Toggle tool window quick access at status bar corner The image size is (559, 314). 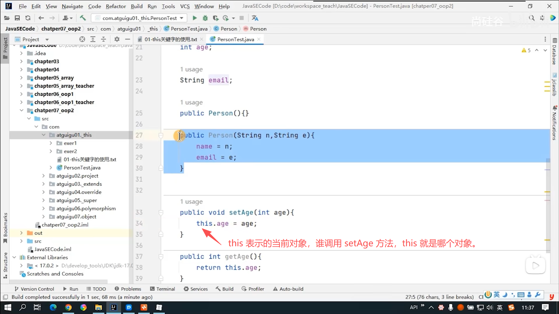point(5,297)
